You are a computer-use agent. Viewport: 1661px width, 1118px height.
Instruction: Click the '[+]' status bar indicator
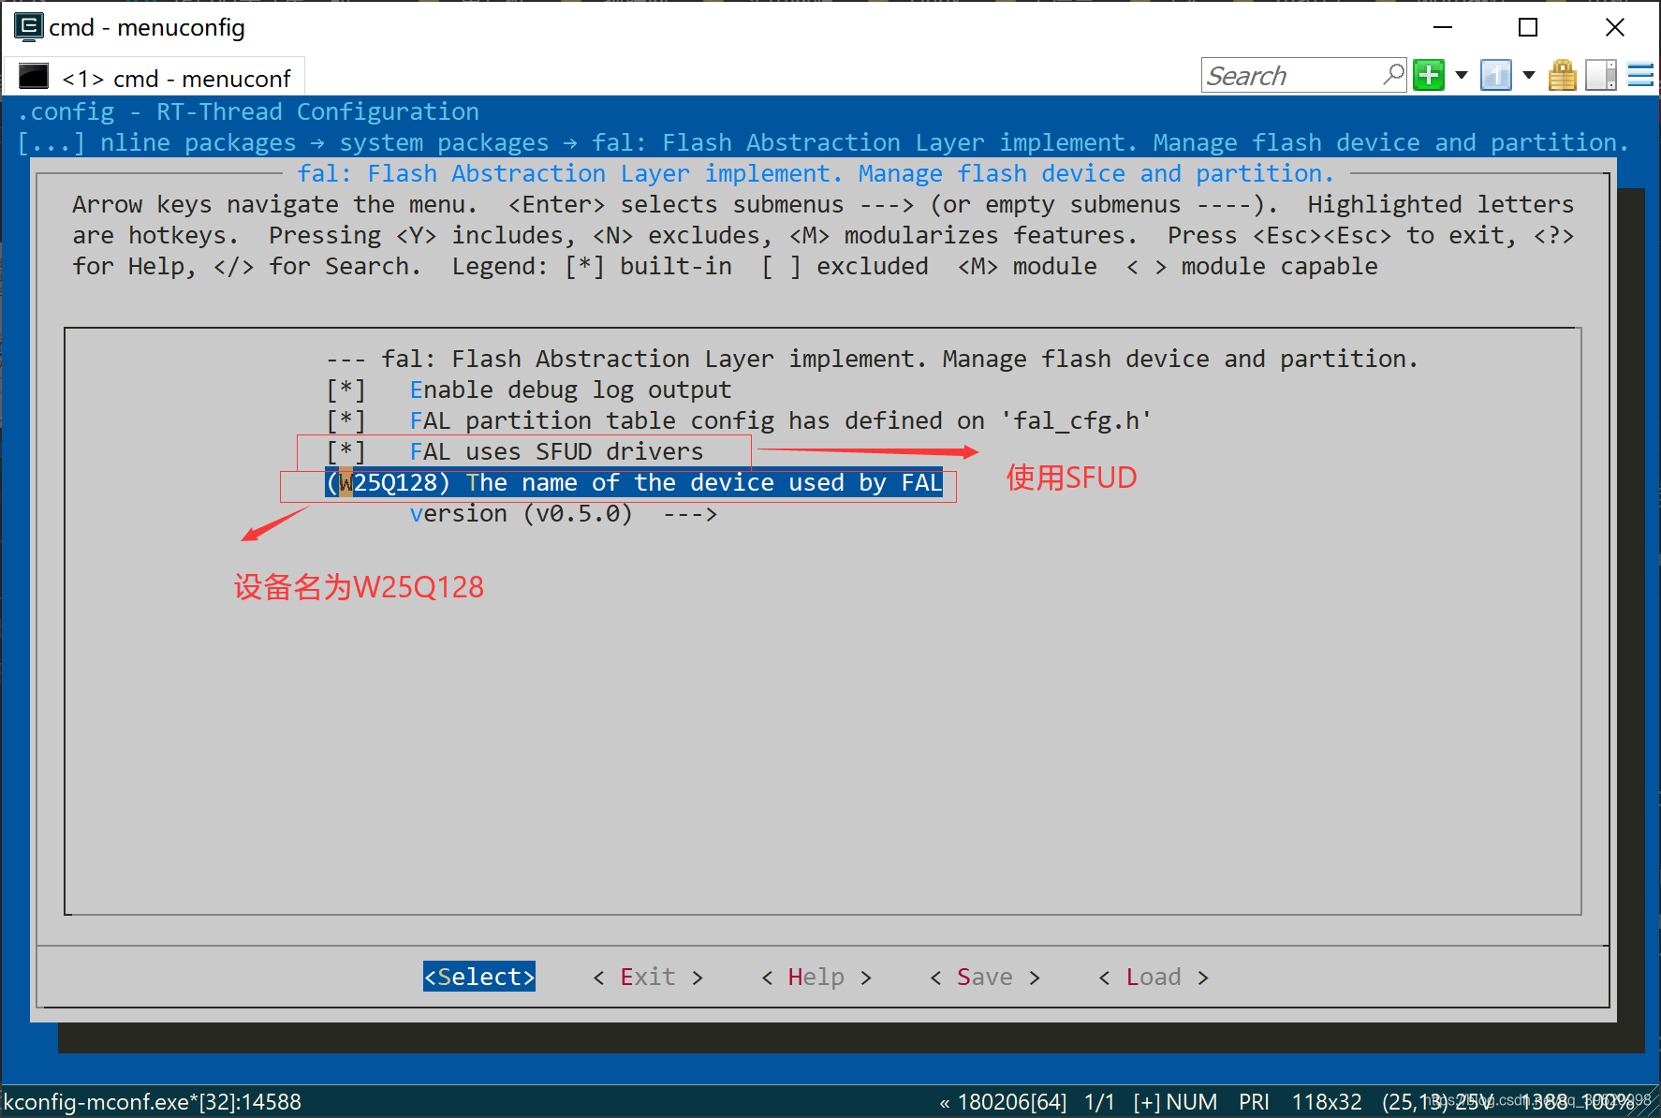(x=1147, y=1102)
